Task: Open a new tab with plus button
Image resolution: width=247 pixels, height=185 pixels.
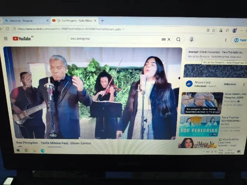Action: pyautogui.click(x=102, y=20)
